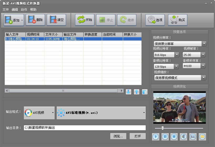This screenshot has width=215, height=147.
Task: Adjust the video preview seek slider
Action: (x=162, y=128)
